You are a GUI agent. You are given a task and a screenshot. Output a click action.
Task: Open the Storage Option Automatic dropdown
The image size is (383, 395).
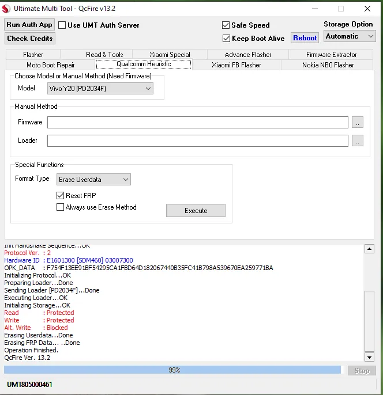(350, 36)
